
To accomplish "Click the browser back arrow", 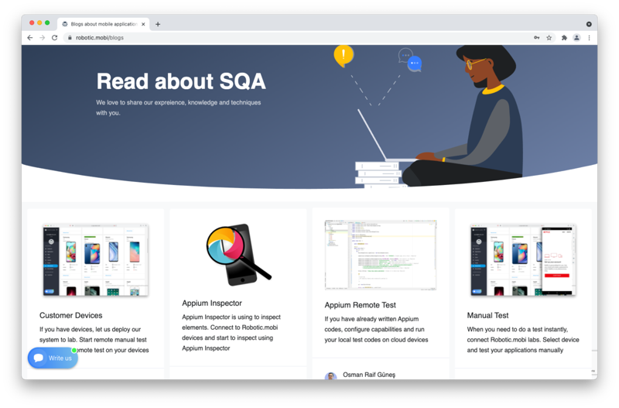I will point(30,37).
